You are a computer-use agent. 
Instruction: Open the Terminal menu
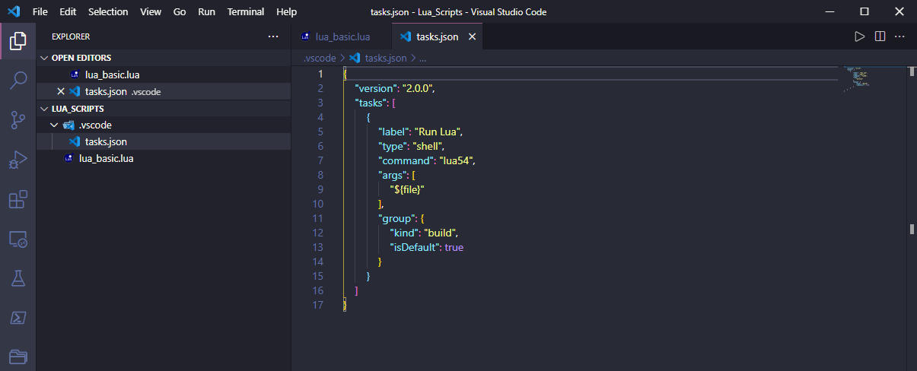coord(246,12)
